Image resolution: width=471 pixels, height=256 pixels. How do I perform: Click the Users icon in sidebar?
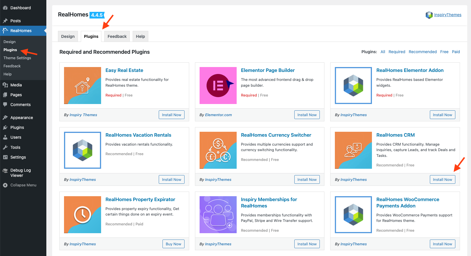(x=5, y=137)
